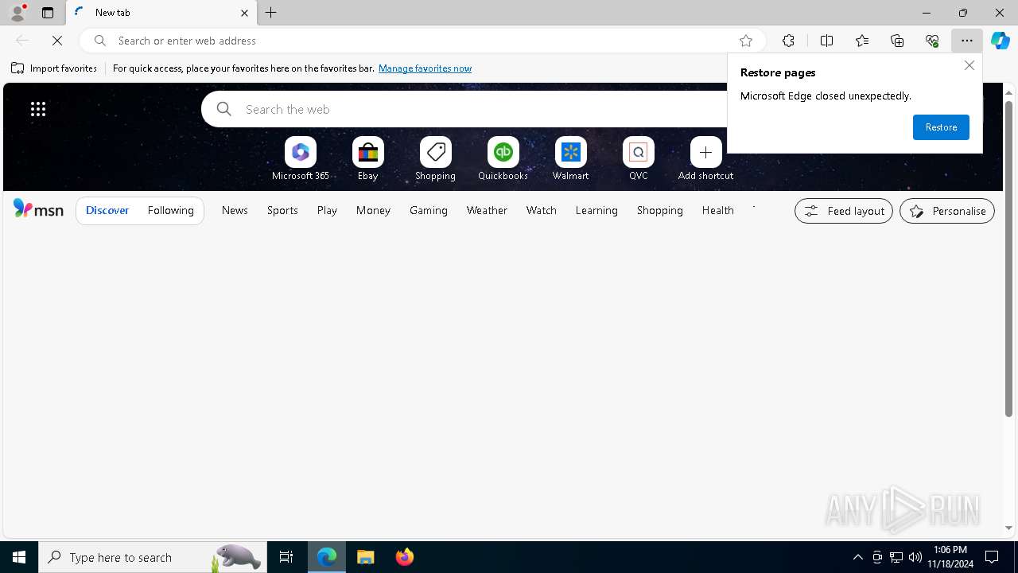Open the apps grid launcher
Image resolution: width=1018 pixels, height=573 pixels.
click(x=38, y=109)
